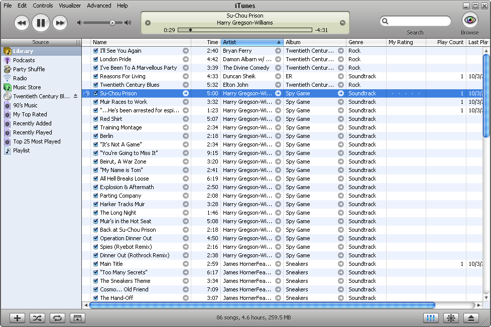
Task: Toggle repeat mode button
Action: (57, 318)
